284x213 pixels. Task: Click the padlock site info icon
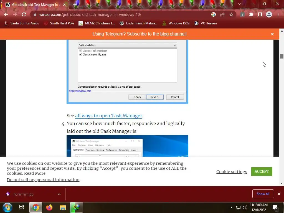pyautogui.click(x=35, y=14)
